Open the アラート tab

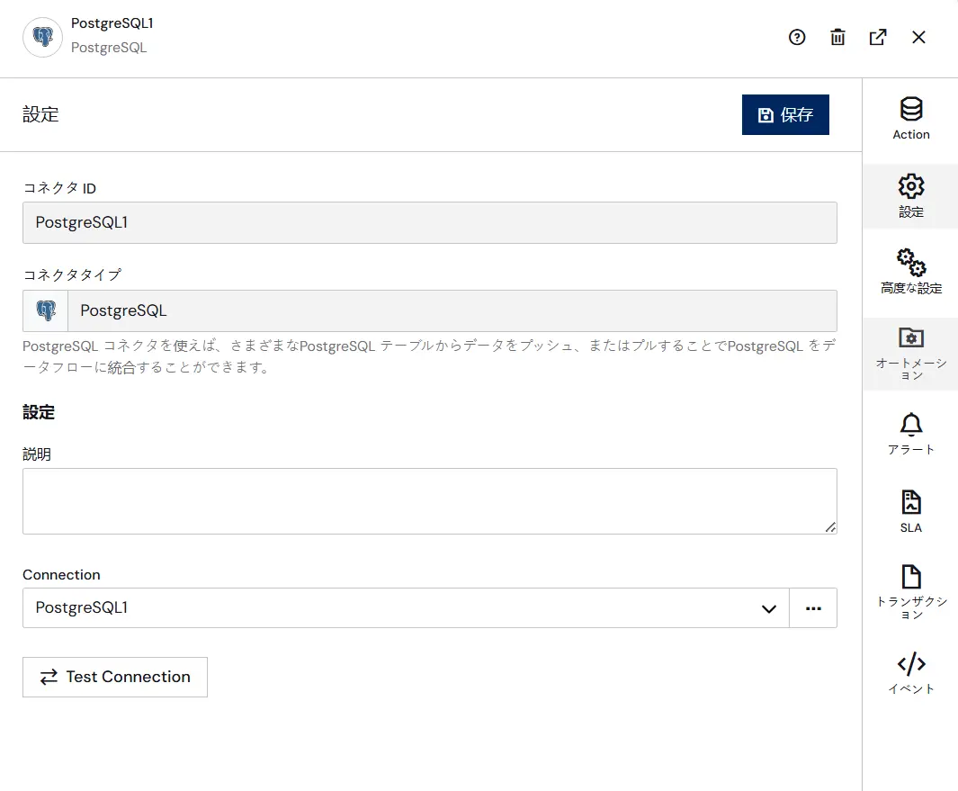(x=911, y=434)
